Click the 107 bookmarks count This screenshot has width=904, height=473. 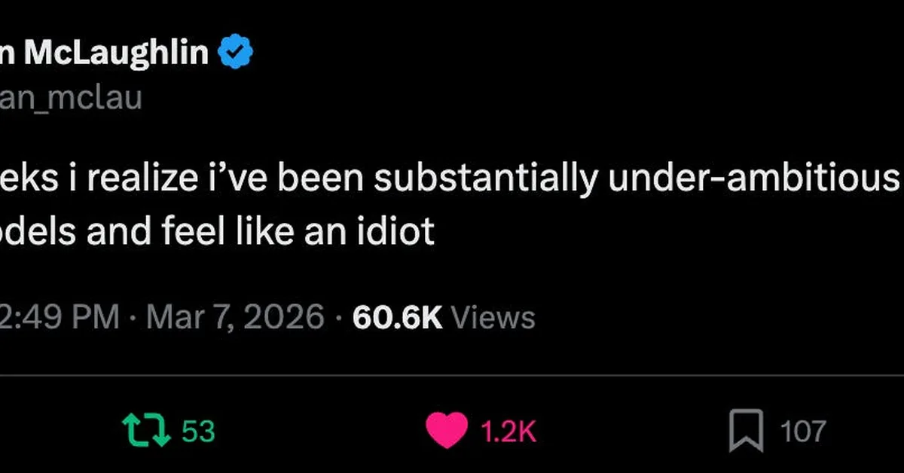point(803,432)
